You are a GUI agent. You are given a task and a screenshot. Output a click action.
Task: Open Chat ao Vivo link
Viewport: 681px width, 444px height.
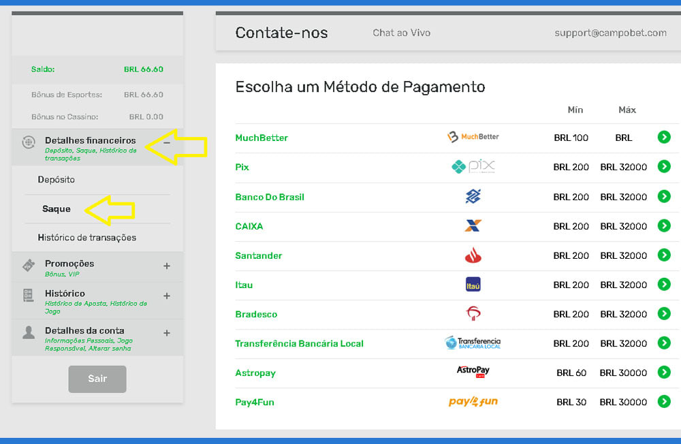click(401, 33)
